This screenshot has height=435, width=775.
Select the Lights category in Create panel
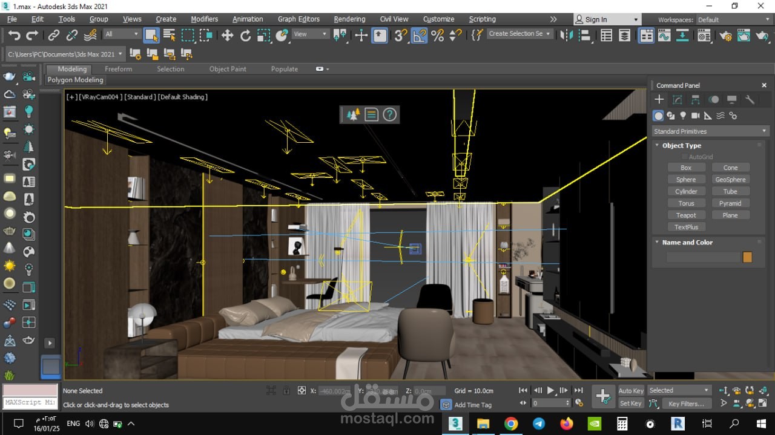tap(683, 116)
